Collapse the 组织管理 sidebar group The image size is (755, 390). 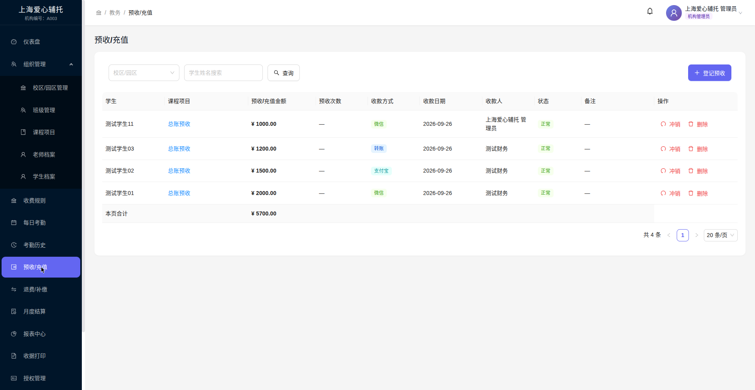coord(41,64)
